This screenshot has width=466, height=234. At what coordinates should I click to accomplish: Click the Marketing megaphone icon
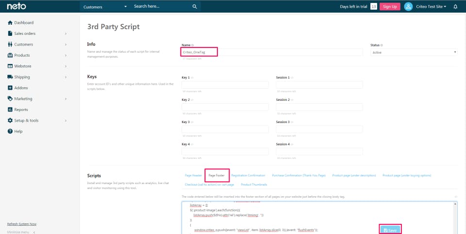click(x=10, y=99)
